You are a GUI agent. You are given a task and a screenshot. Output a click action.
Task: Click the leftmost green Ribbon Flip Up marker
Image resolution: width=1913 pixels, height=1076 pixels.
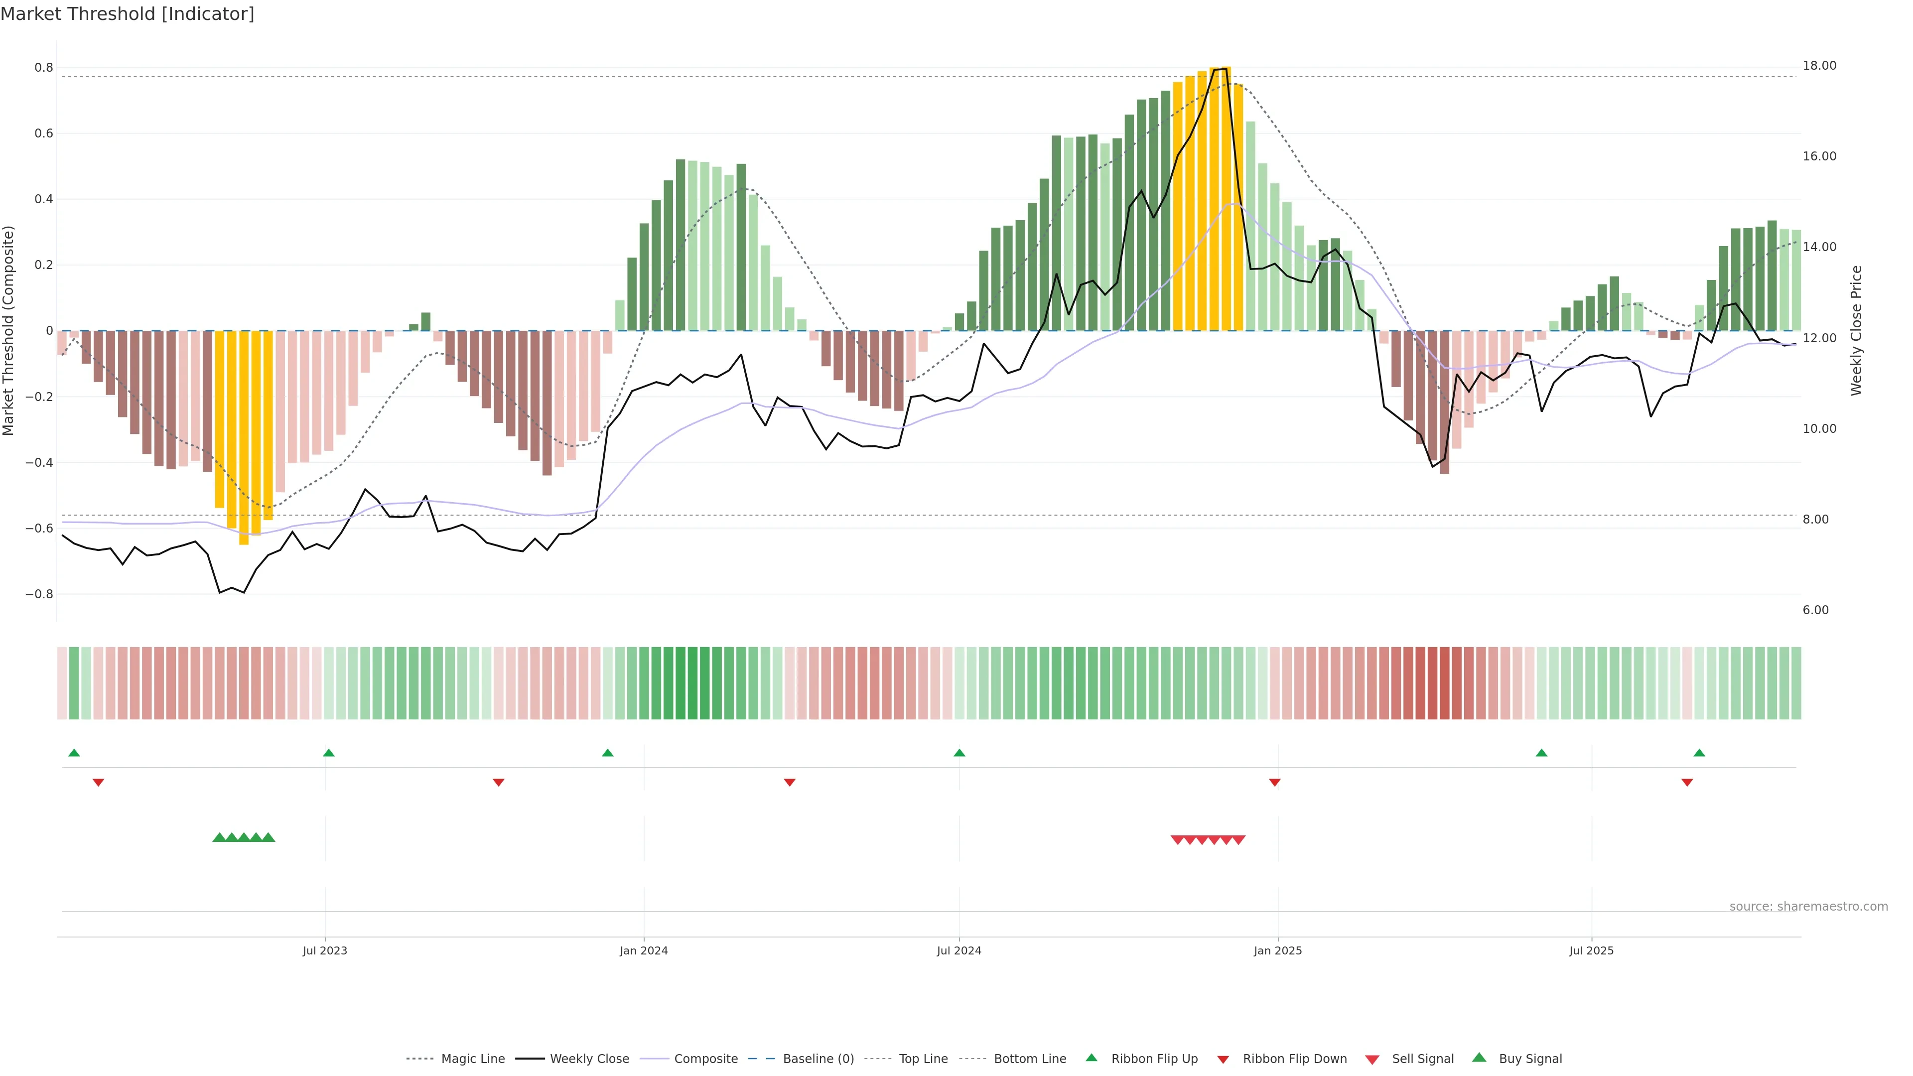click(74, 753)
